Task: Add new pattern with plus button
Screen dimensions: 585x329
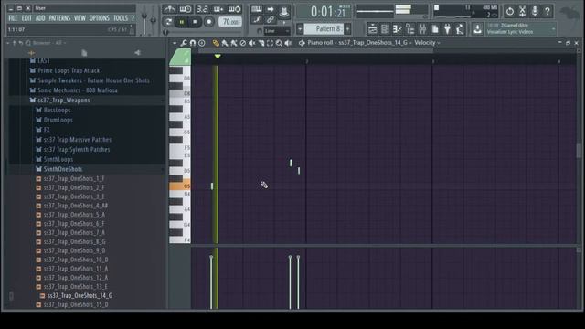Action: (347, 28)
